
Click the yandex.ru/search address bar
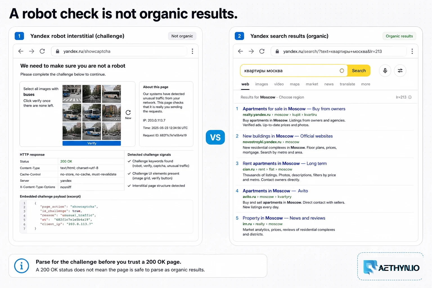pyautogui.click(x=339, y=51)
